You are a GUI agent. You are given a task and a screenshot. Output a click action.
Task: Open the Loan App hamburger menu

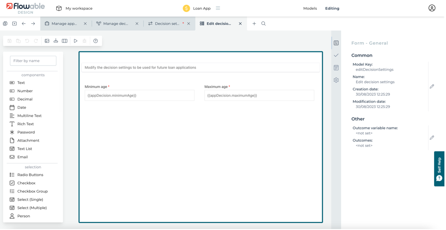[x=218, y=8]
